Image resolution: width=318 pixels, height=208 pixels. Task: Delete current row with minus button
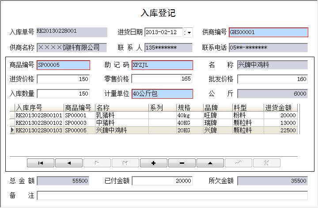coord(182,163)
